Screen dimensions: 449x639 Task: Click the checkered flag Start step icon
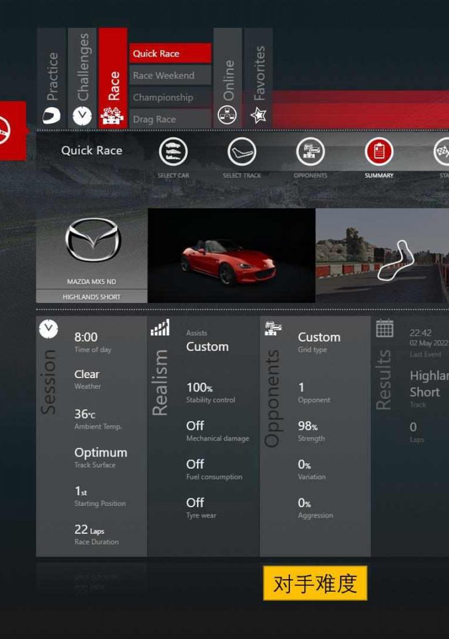[x=442, y=152]
